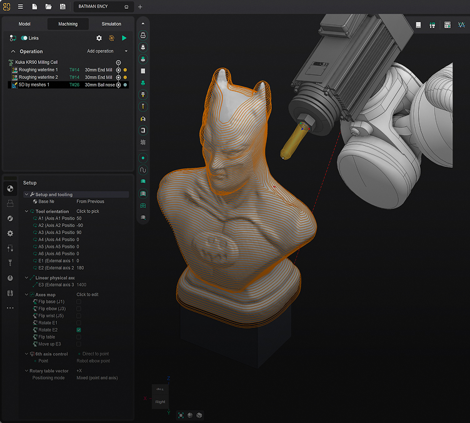Click the fit-to-view icon below the viewport
This screenshot has height=423, width=470.
[x=181, y=415]
